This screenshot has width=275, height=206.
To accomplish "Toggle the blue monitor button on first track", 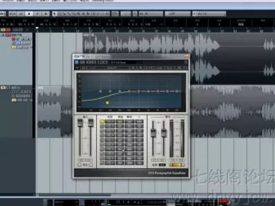I will [18, 43].
